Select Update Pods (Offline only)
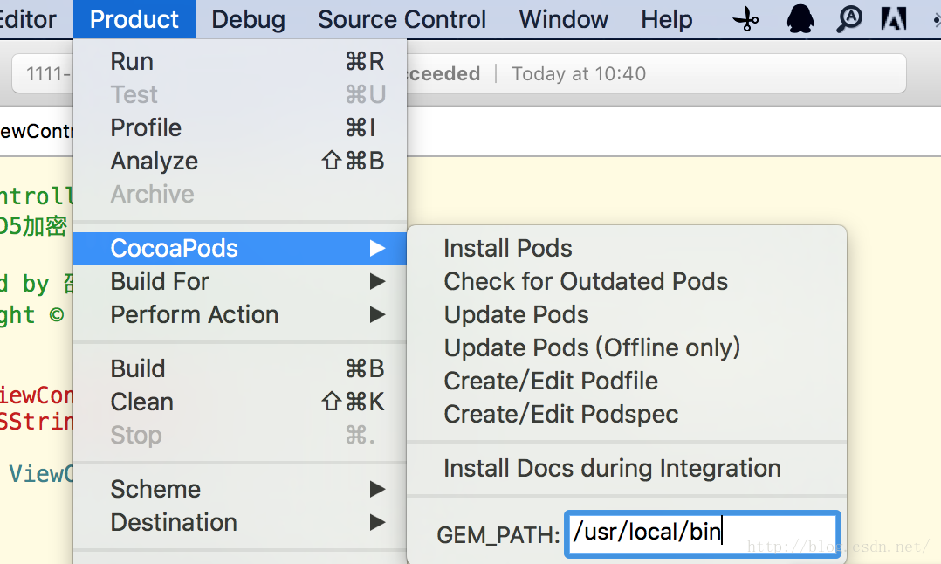This screenshot has width=941, height=564. coord(627,347)
